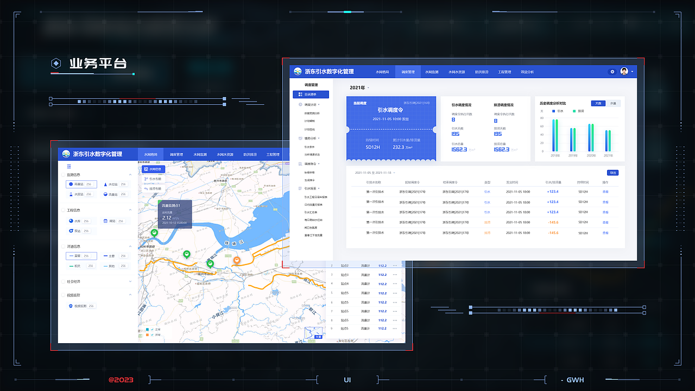Collapse the 监测信息 section chevron
Image resolution: width=695 pixels, height=391 pixels.
(130, 175)
